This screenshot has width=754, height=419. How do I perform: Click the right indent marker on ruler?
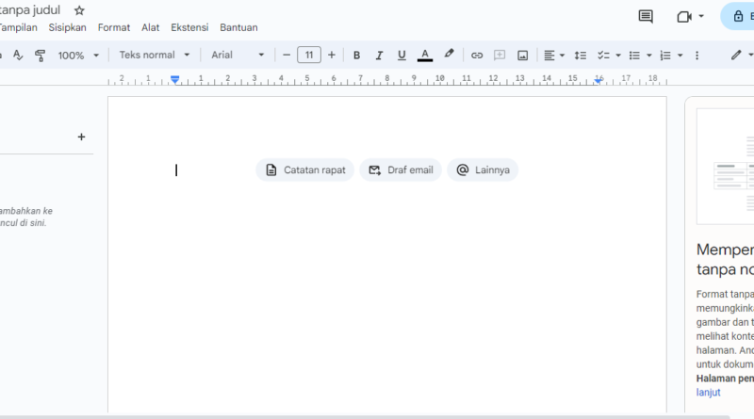point(598,81)
